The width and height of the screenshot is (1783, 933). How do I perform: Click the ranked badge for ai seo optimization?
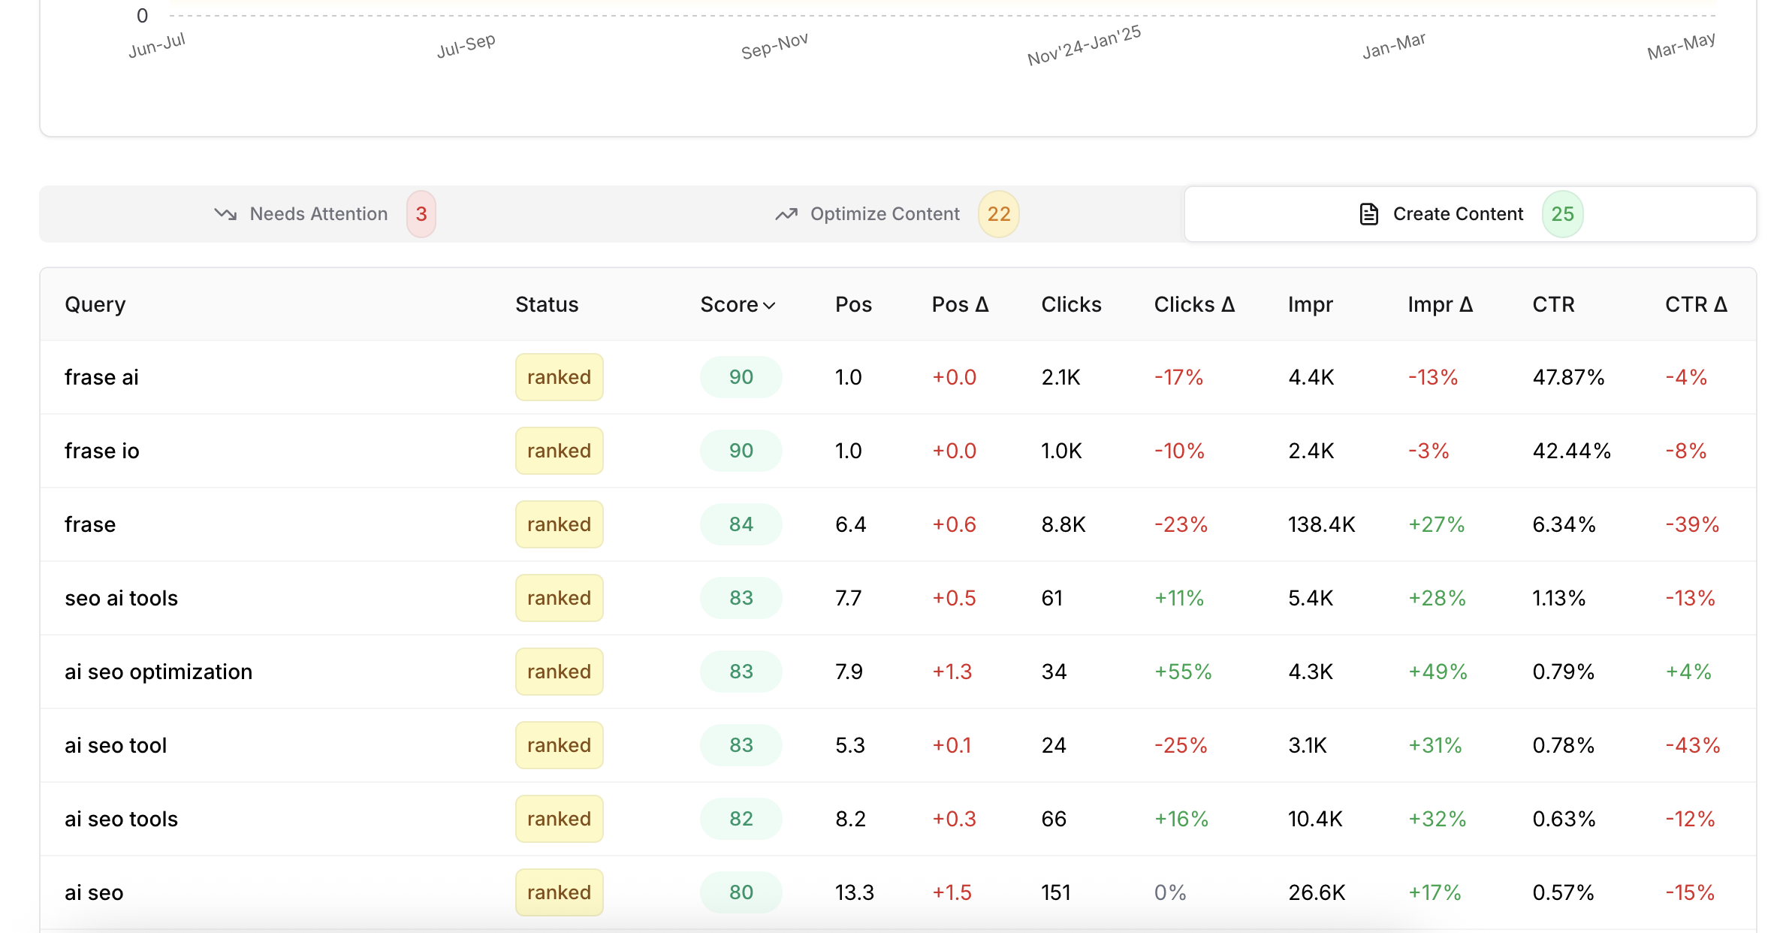(560, 672)
